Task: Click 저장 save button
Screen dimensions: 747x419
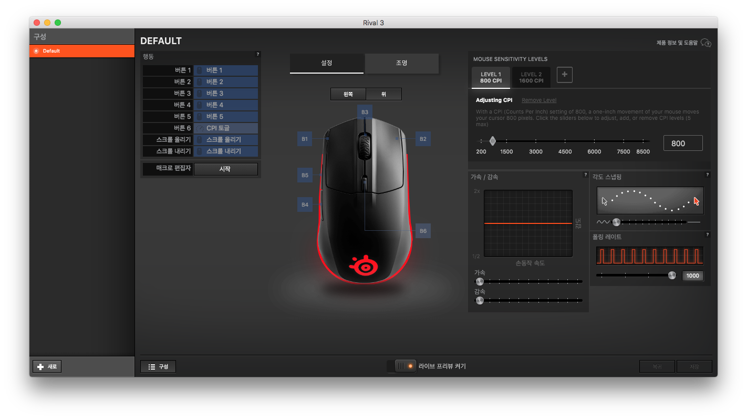Action: coord(694,366)
